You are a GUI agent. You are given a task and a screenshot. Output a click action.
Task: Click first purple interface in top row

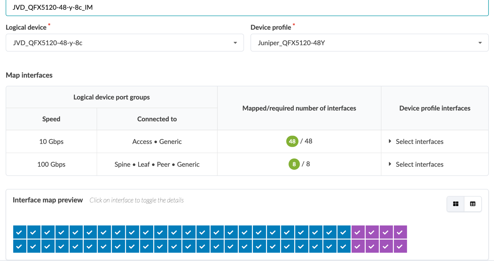(x=357, y=232)
